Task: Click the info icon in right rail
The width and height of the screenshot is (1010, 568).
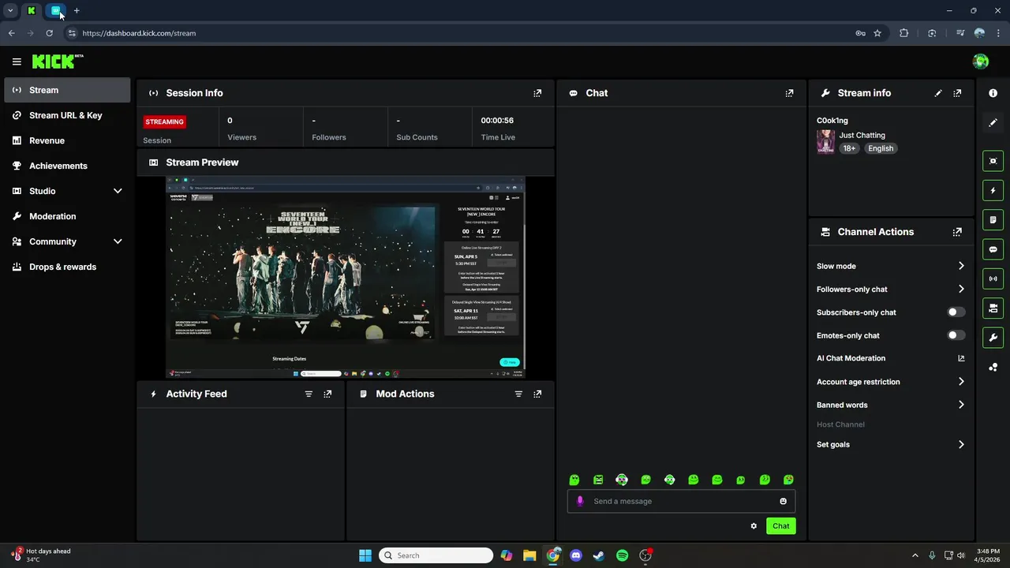Action: pyautogui.click(x=993, y=93)
